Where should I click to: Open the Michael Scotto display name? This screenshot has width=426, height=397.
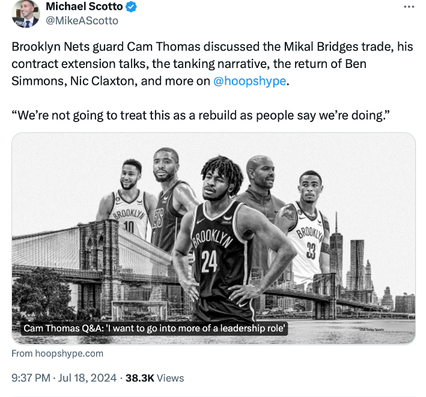[83, 7]
